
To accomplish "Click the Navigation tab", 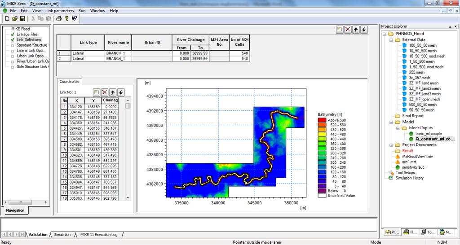I will tap(15, 210).
